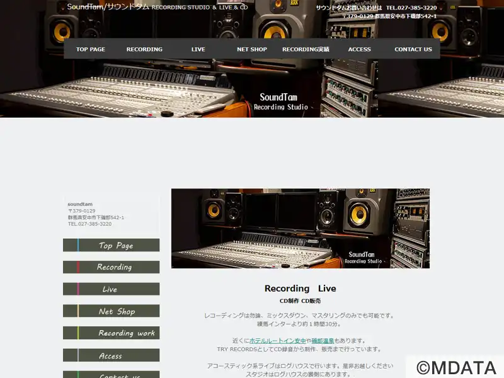This screenshot has height=378, width=504.
Task: Open NET SHOP in the navigation bar
Action: 251,49
